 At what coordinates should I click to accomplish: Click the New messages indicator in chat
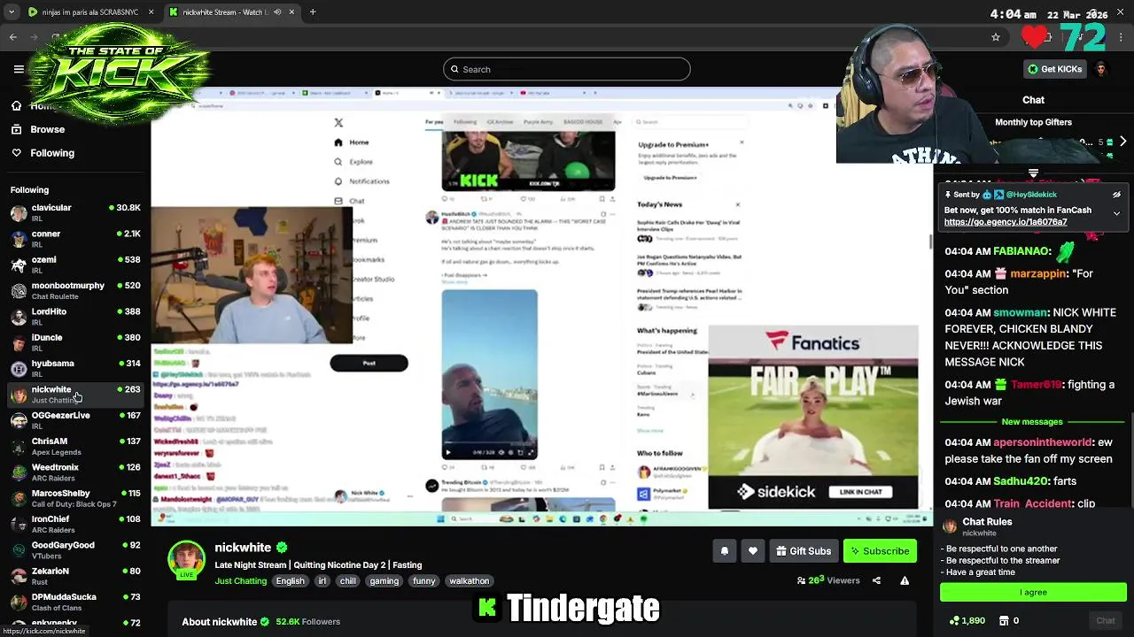tap(1032, 422)
